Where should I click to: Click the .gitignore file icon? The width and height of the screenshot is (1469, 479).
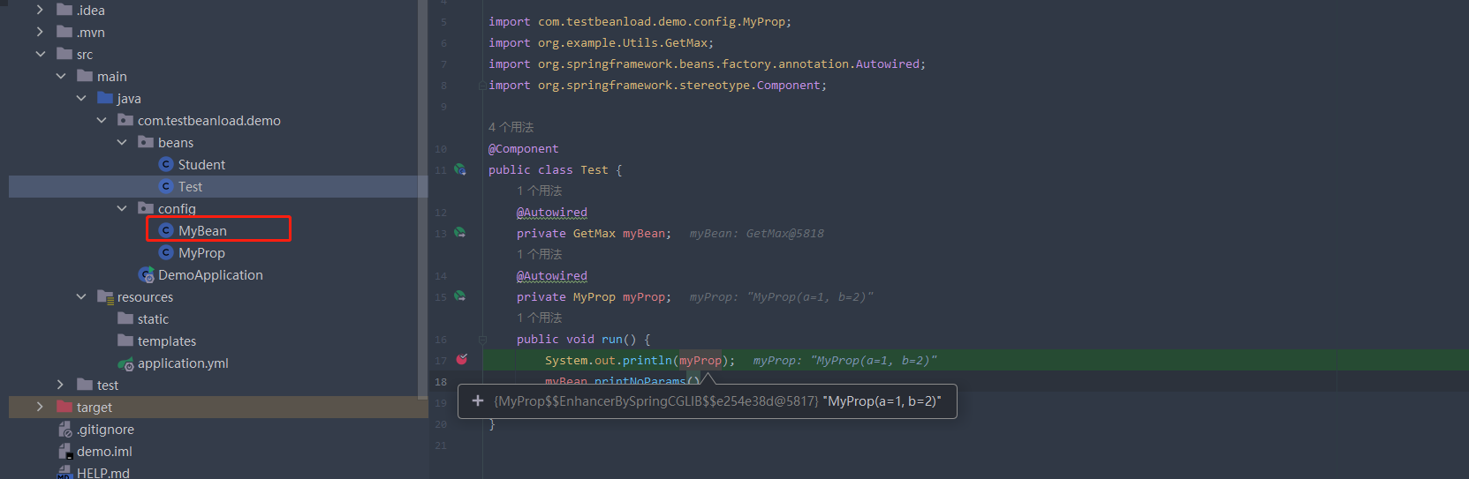tap(64, 430)
